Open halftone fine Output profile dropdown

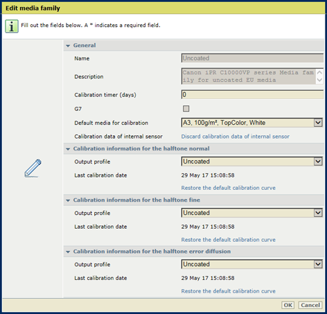pyautogui.click(x=252, y=213)
